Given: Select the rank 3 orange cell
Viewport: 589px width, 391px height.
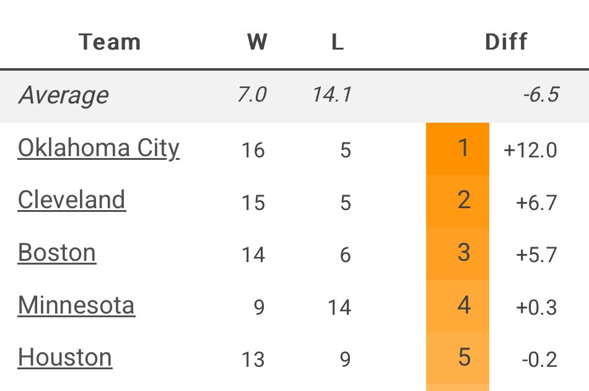Looking at the screenshot, I should pyautogui.click(x=458, y=253).
